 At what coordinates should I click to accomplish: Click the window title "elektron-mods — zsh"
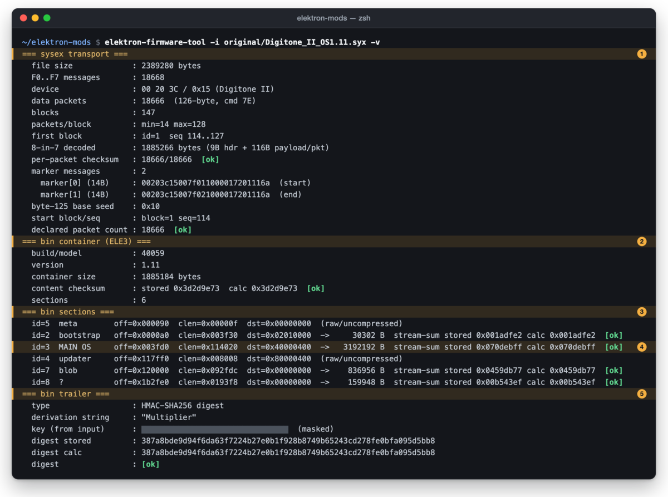coord(334,18)
